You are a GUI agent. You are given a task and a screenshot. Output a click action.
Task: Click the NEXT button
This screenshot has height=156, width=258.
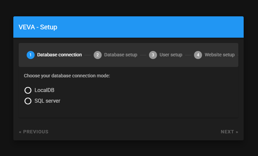point(229,132)
